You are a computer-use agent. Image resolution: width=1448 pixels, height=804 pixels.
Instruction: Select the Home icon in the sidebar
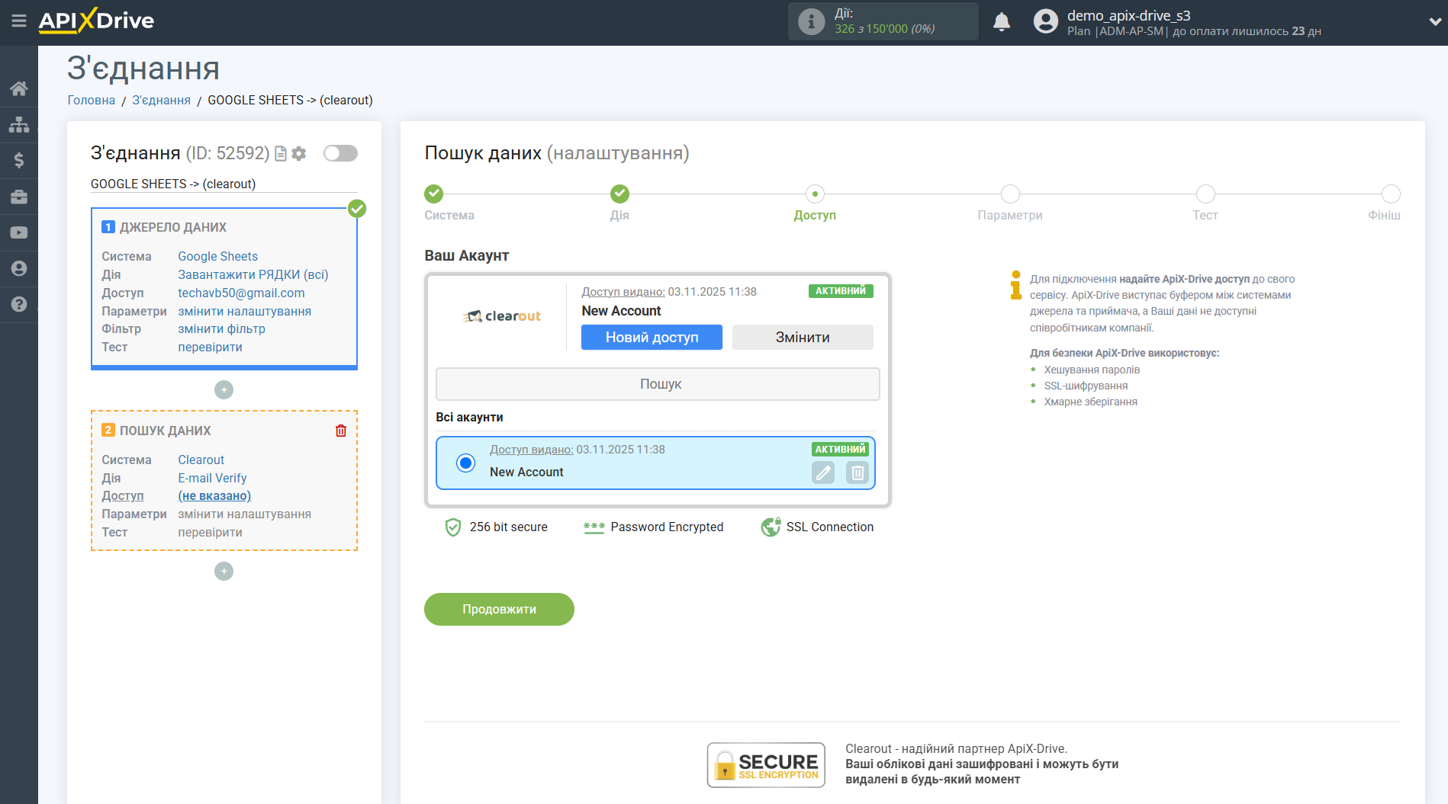click(19, 88)
